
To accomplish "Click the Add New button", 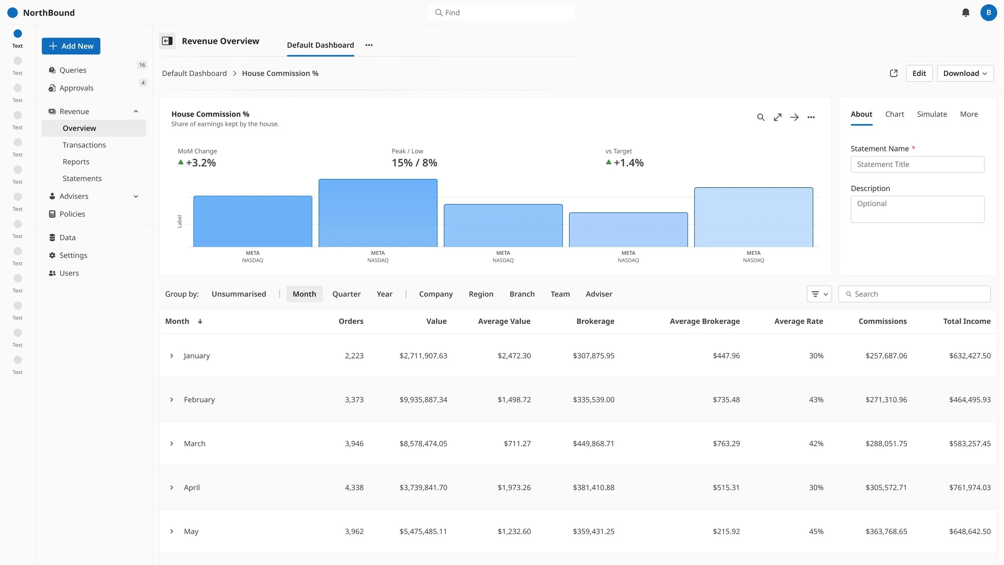I will tap(71, 46).
